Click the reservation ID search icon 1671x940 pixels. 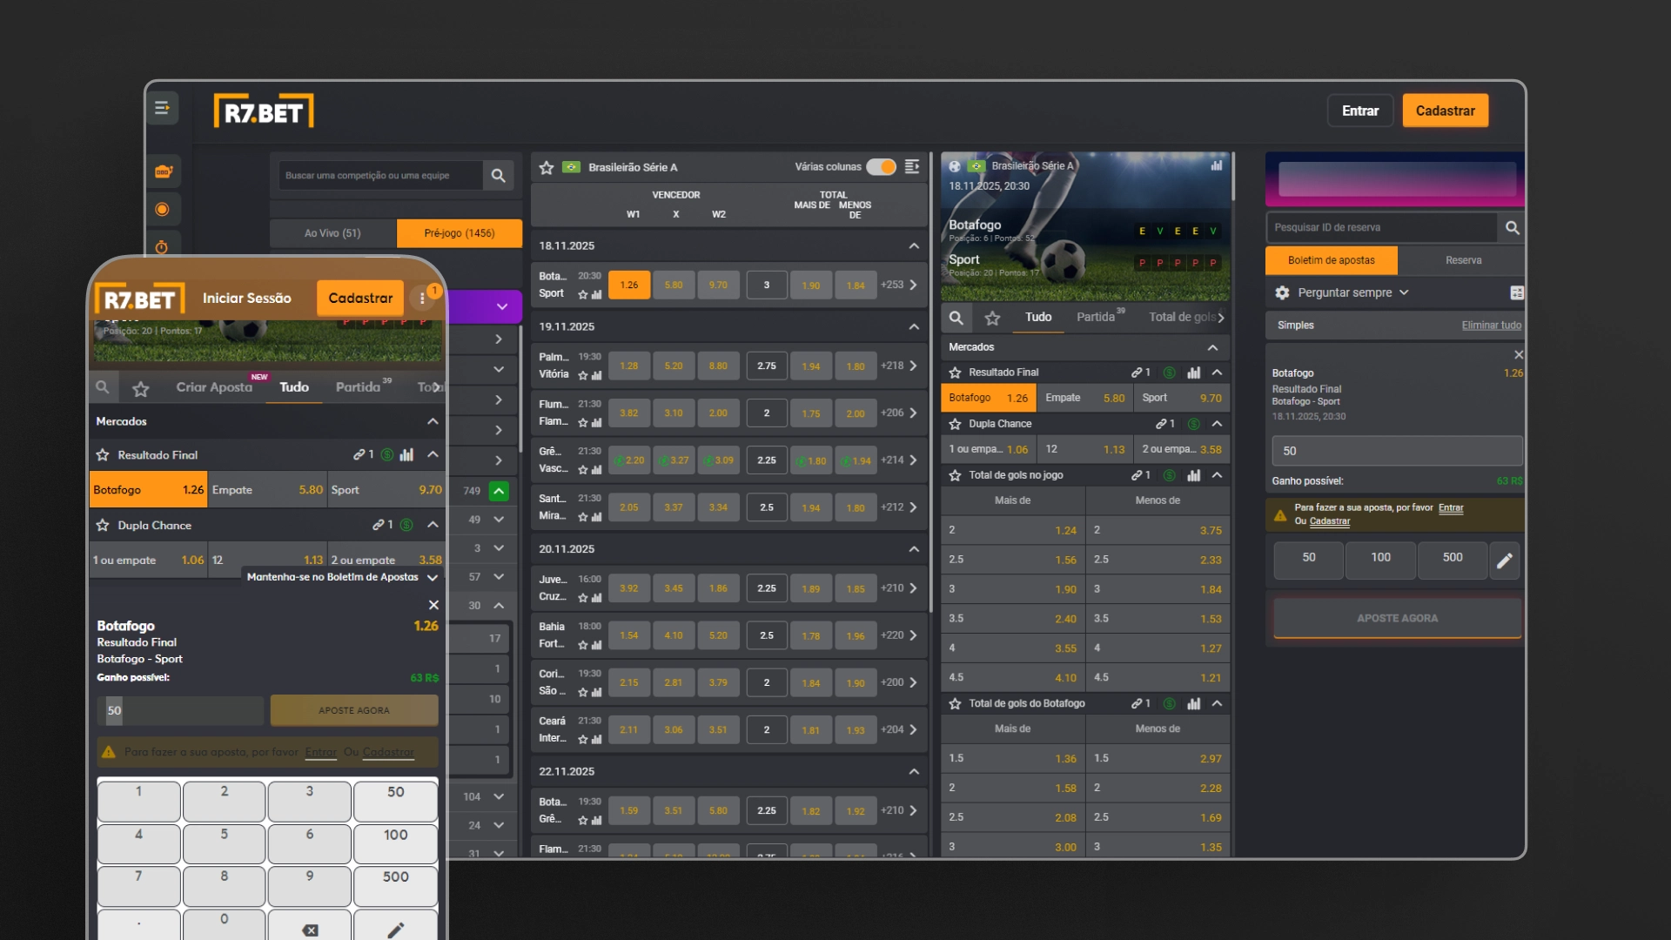coord(1513,228)
